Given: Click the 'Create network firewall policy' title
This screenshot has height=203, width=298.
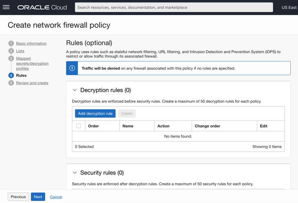Looking at the screenshot, I should click(59, 25).
